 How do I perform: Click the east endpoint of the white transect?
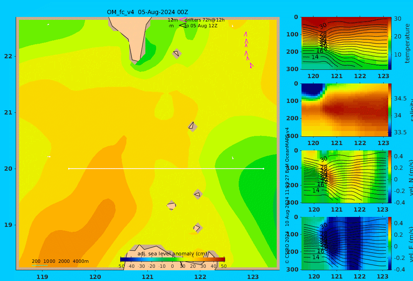click(x=263, y=169)
